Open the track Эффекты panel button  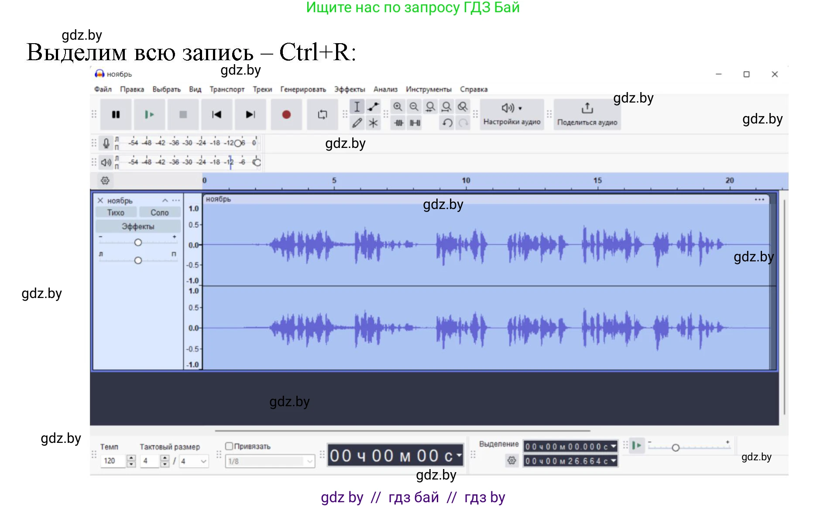click(x=138, y=226)
